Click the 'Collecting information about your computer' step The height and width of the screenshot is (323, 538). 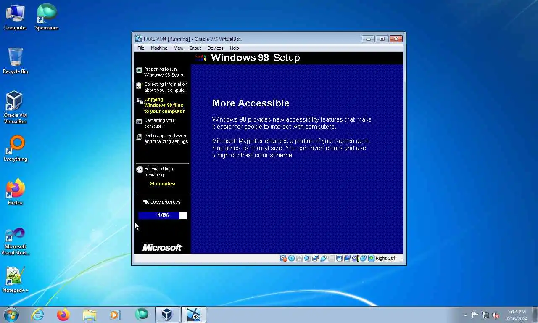tap(162, 87)
